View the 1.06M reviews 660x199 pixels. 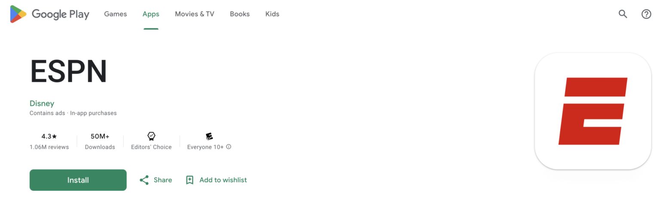49,147
